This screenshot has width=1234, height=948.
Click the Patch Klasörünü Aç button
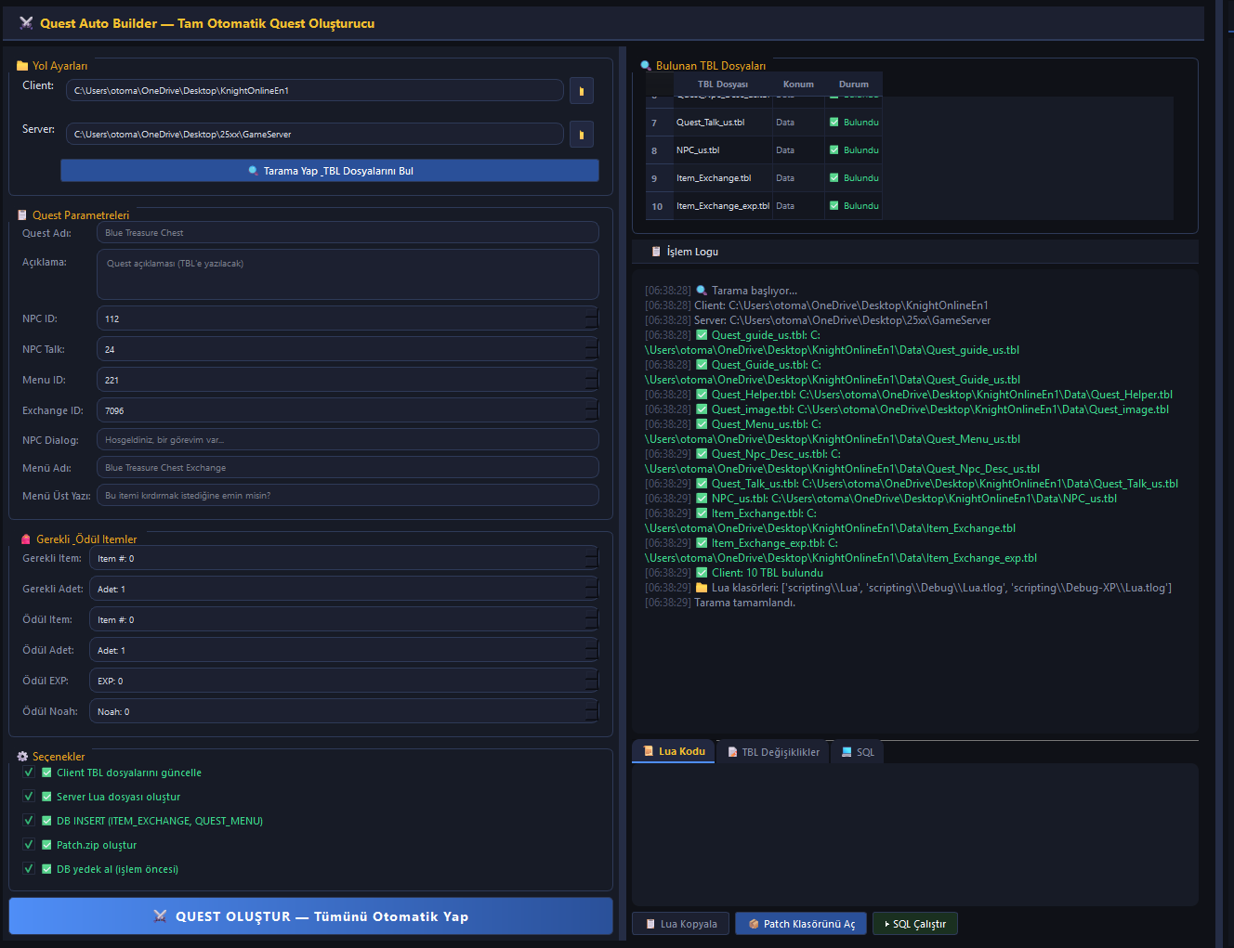(802, 924)
